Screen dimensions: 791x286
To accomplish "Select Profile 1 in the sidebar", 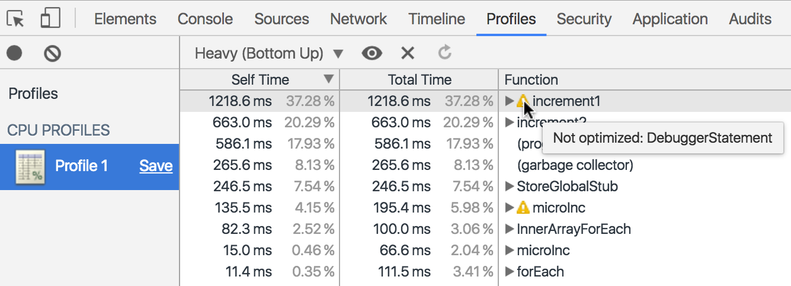I will coord(89,167).
